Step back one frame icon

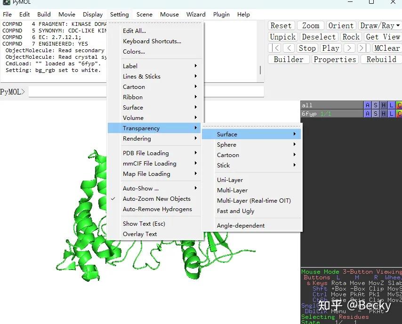pos(289,48)
